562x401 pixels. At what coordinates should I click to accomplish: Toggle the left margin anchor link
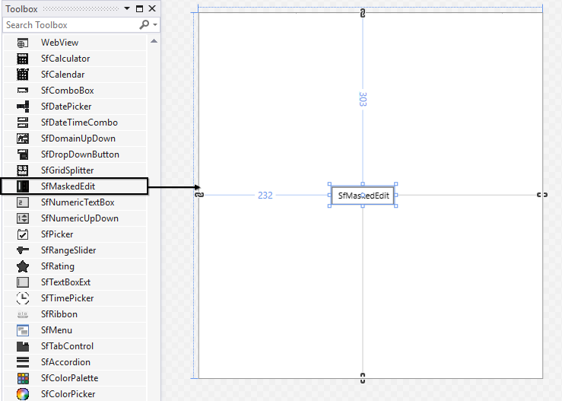coord(199,195)
